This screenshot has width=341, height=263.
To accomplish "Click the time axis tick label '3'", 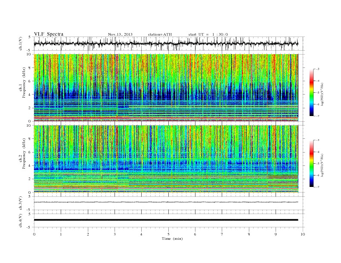I will tap(115, 234).
